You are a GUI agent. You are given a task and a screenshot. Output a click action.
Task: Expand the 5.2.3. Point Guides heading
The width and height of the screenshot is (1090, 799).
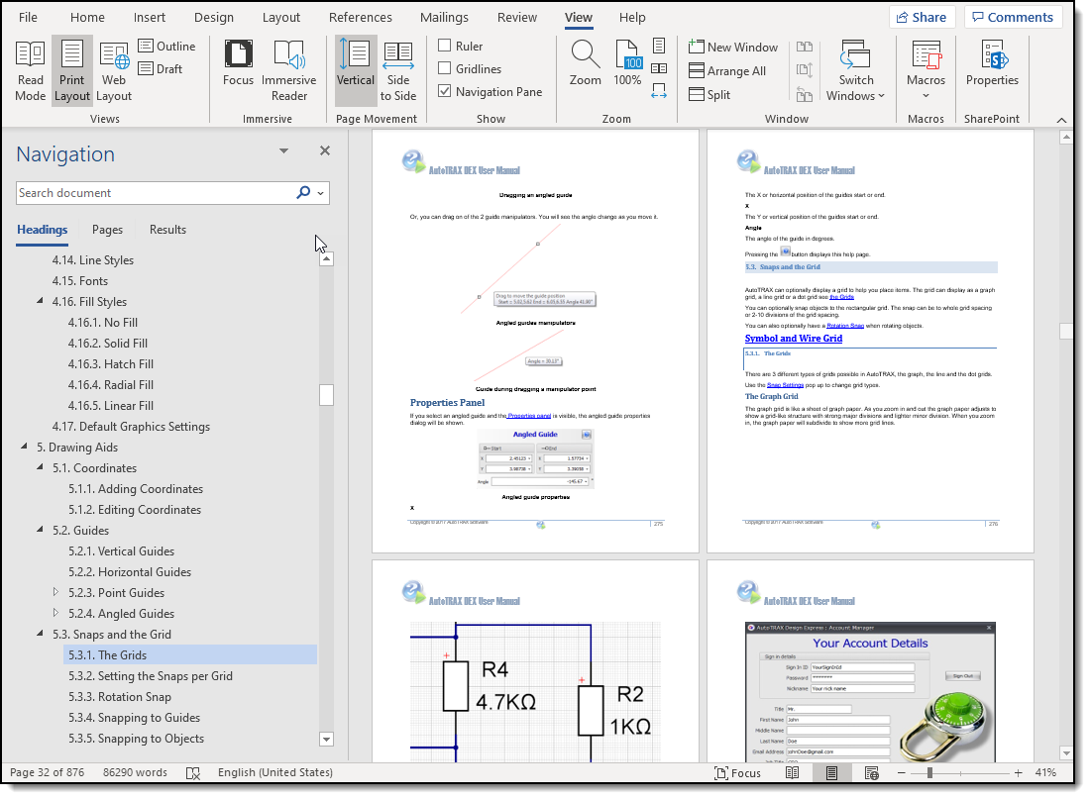click(56, 593)
